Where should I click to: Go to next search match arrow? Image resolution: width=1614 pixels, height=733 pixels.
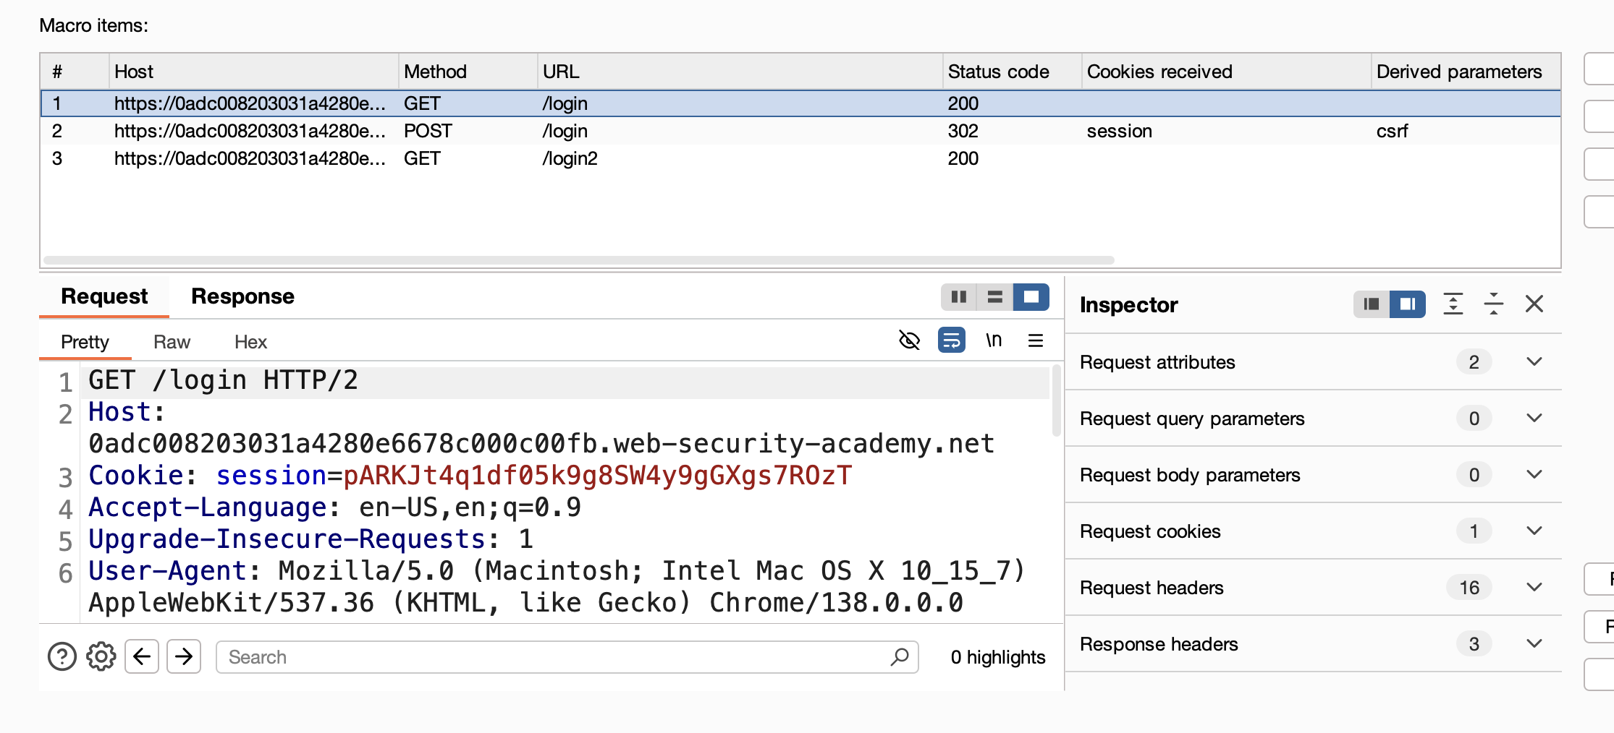(x=184, y=656)
